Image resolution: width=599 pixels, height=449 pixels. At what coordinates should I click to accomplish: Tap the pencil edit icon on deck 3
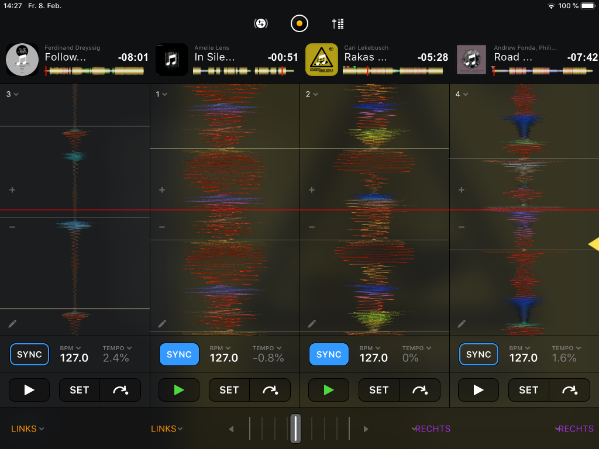click(x=13, y=323)
